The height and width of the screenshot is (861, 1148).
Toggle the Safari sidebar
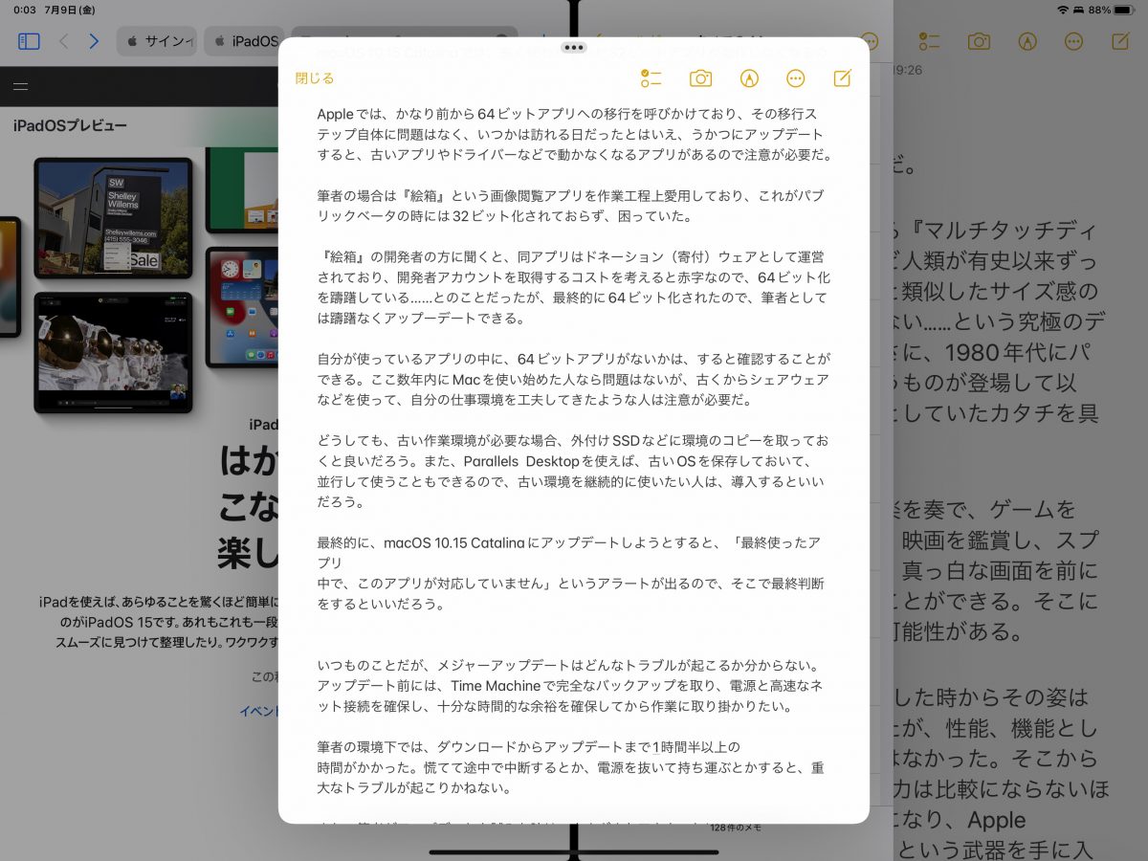point(29,41)
